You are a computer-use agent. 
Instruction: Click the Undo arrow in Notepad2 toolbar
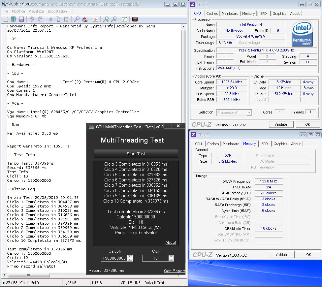[32, 19]
